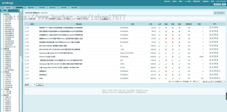Open the view icon in row 35
This screenshot has height=112, width=227.
[x=210, y=60]
